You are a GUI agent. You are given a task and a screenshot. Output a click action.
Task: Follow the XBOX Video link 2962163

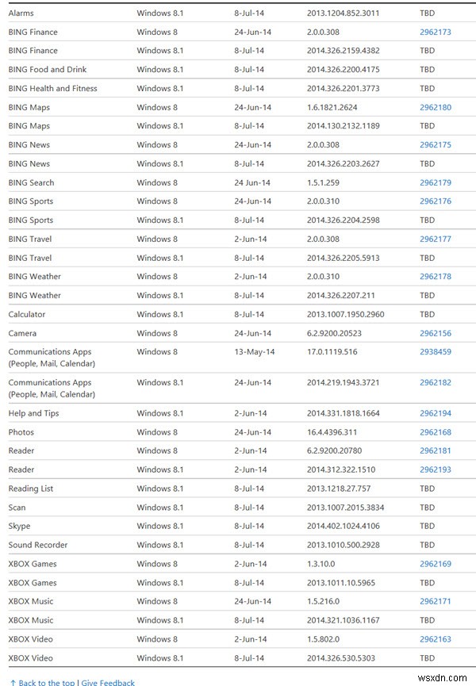coord(435,639)
